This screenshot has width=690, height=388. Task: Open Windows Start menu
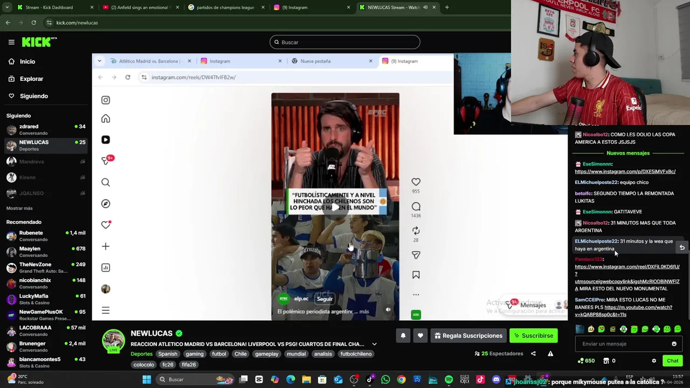click(146, 379)
